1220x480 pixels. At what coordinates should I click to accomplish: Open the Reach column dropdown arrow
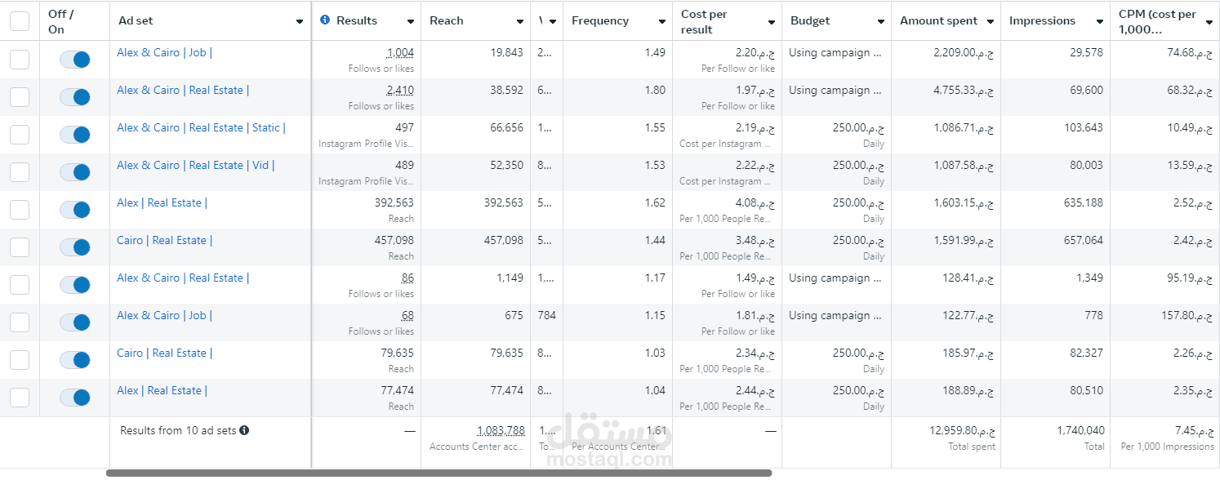coord(520,21)
